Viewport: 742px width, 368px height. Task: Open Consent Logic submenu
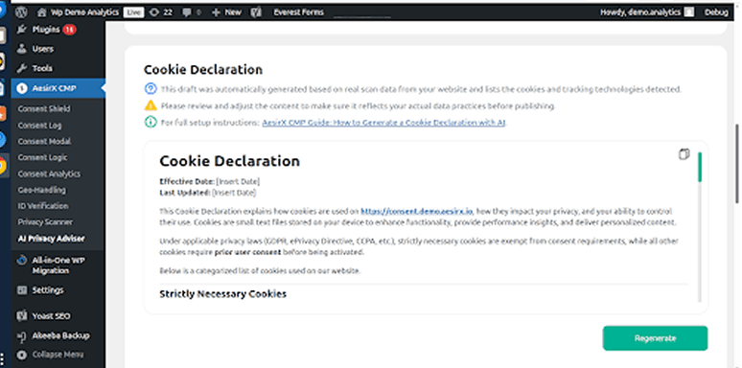(x=42, y=157)
